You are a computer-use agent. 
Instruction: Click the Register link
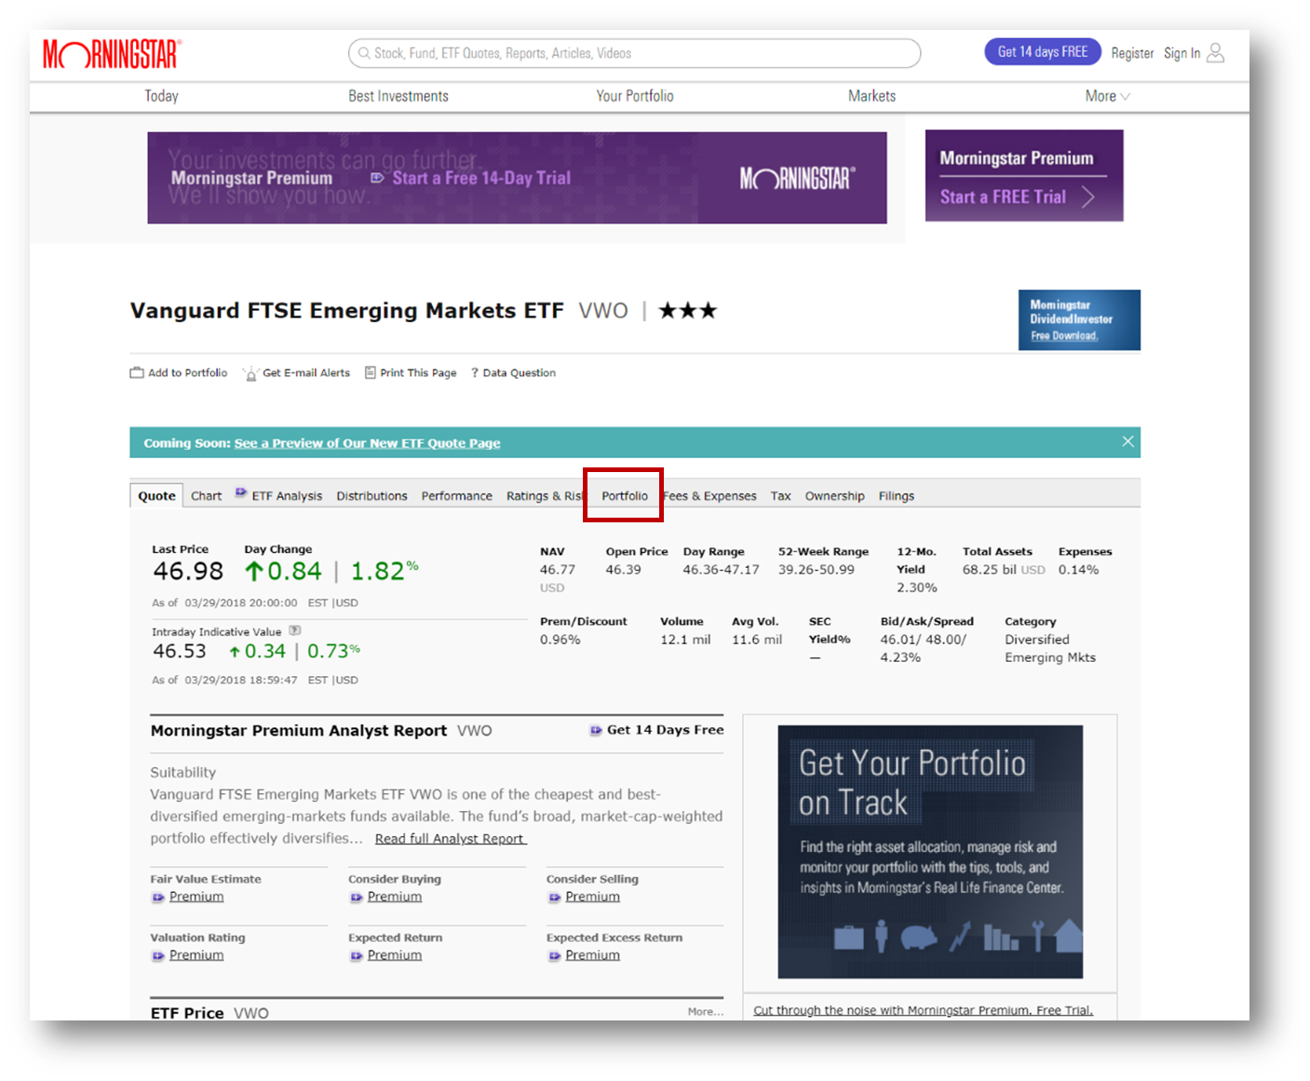click(1131, 53)
